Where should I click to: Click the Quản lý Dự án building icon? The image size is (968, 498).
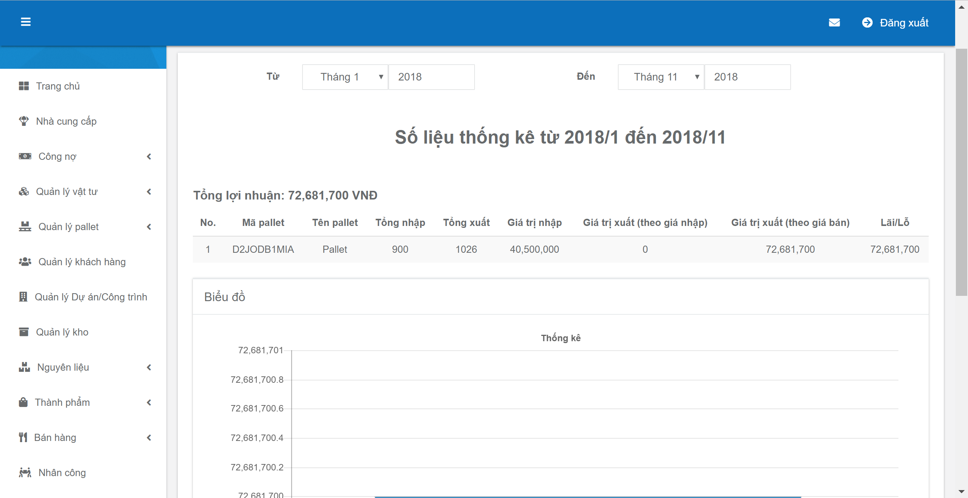tap(23, 297)
